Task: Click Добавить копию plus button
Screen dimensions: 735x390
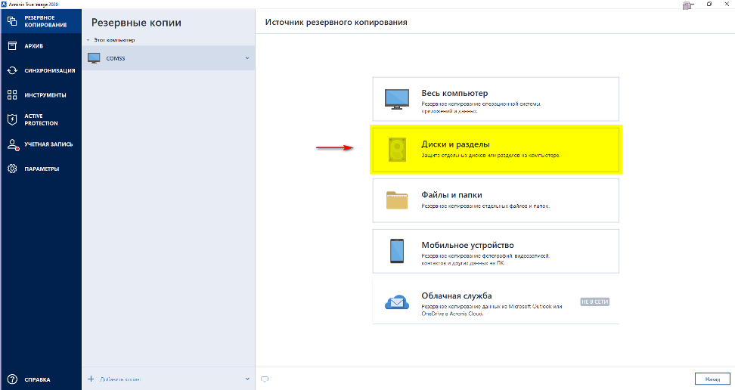Action: (91, 379)
